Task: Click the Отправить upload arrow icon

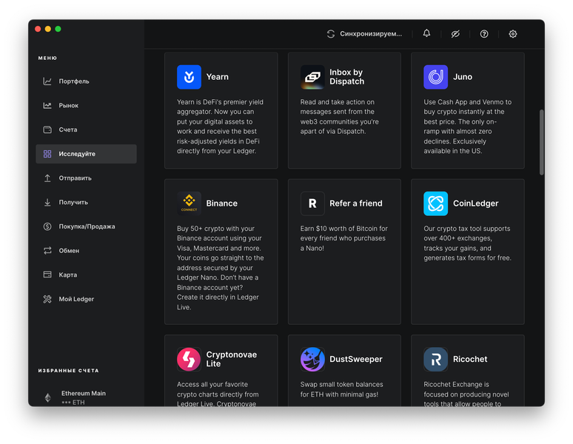Action: [47, 178]
